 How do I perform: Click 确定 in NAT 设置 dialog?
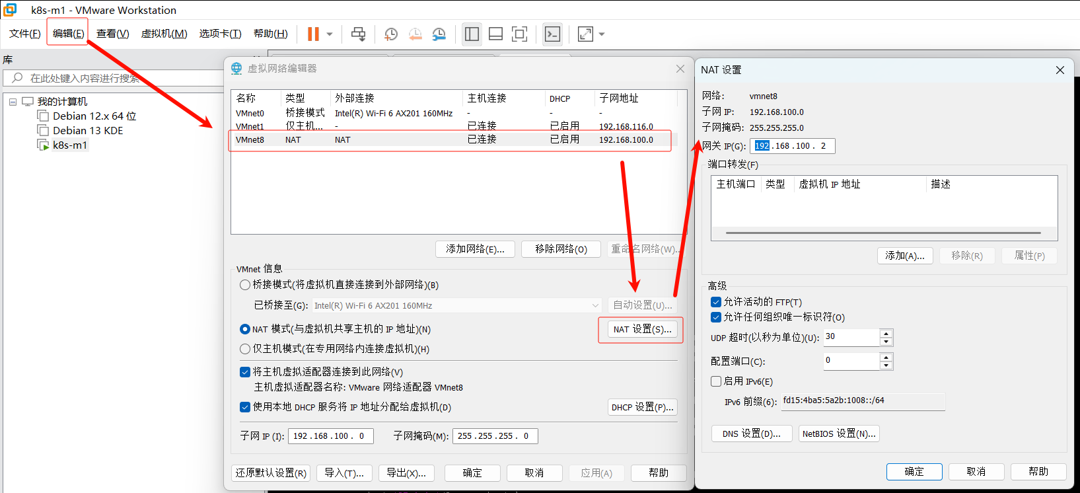[x=914, y=472]
